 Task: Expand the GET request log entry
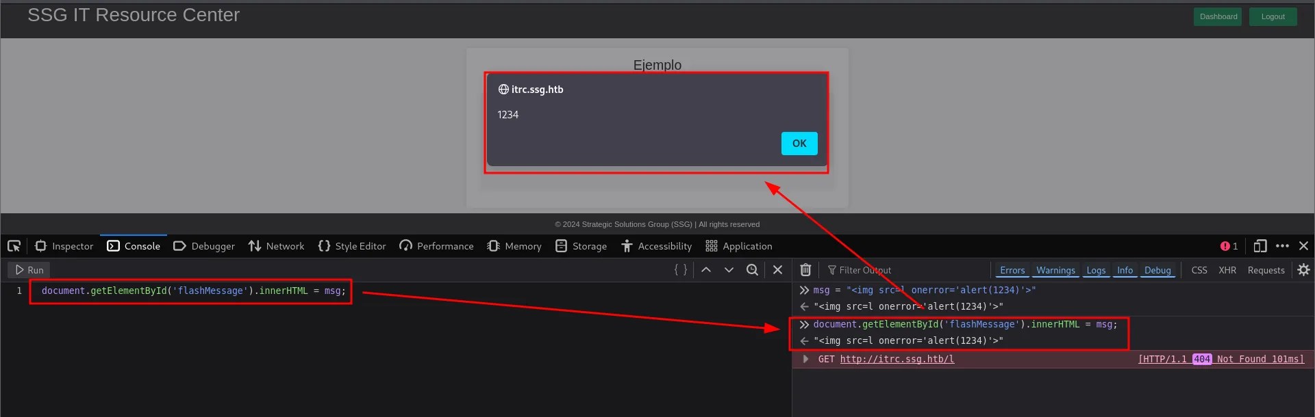tap(805, 359)
